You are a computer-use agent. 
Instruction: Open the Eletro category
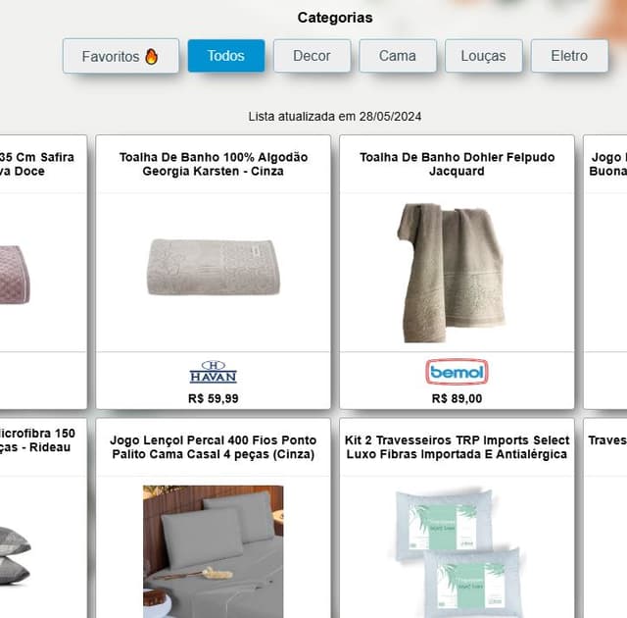tap(569, 56)
